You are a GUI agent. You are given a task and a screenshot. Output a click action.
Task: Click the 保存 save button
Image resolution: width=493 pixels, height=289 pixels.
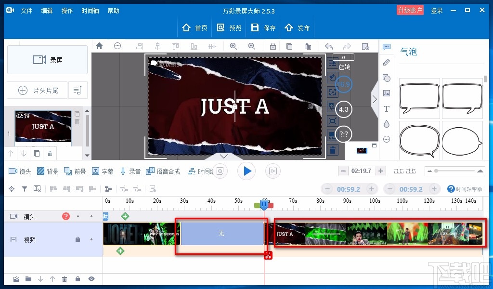click(263, 28)
